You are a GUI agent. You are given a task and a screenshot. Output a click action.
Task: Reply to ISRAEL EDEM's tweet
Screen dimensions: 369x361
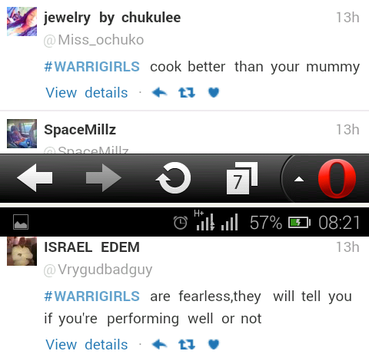point(159,344)
